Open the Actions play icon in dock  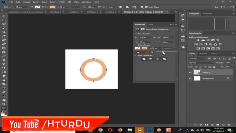click(183, 20)
